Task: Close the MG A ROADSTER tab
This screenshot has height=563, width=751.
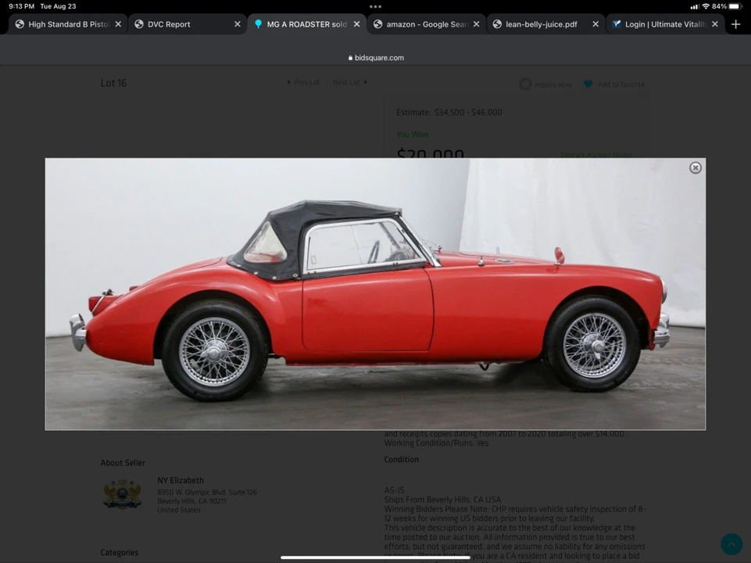Action: [x=356, y=24]
